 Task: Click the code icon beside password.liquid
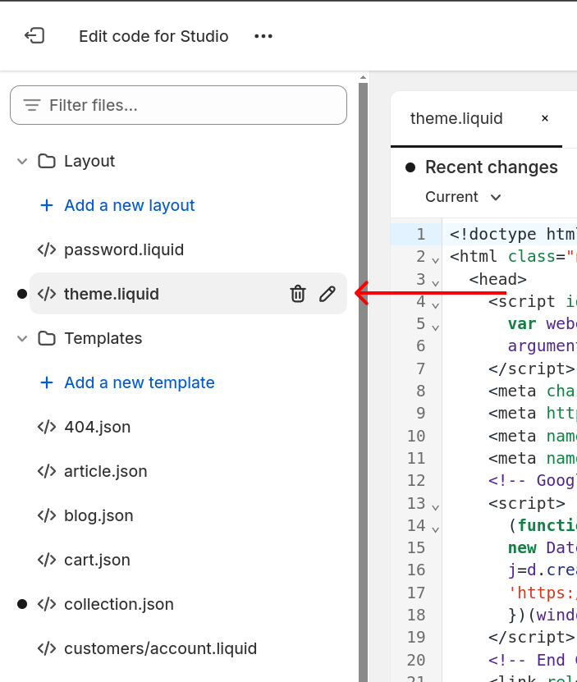[47, 249]
